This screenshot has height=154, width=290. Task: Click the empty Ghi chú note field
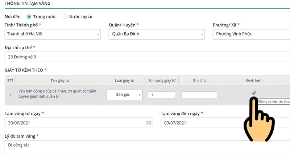pos(199,95)
